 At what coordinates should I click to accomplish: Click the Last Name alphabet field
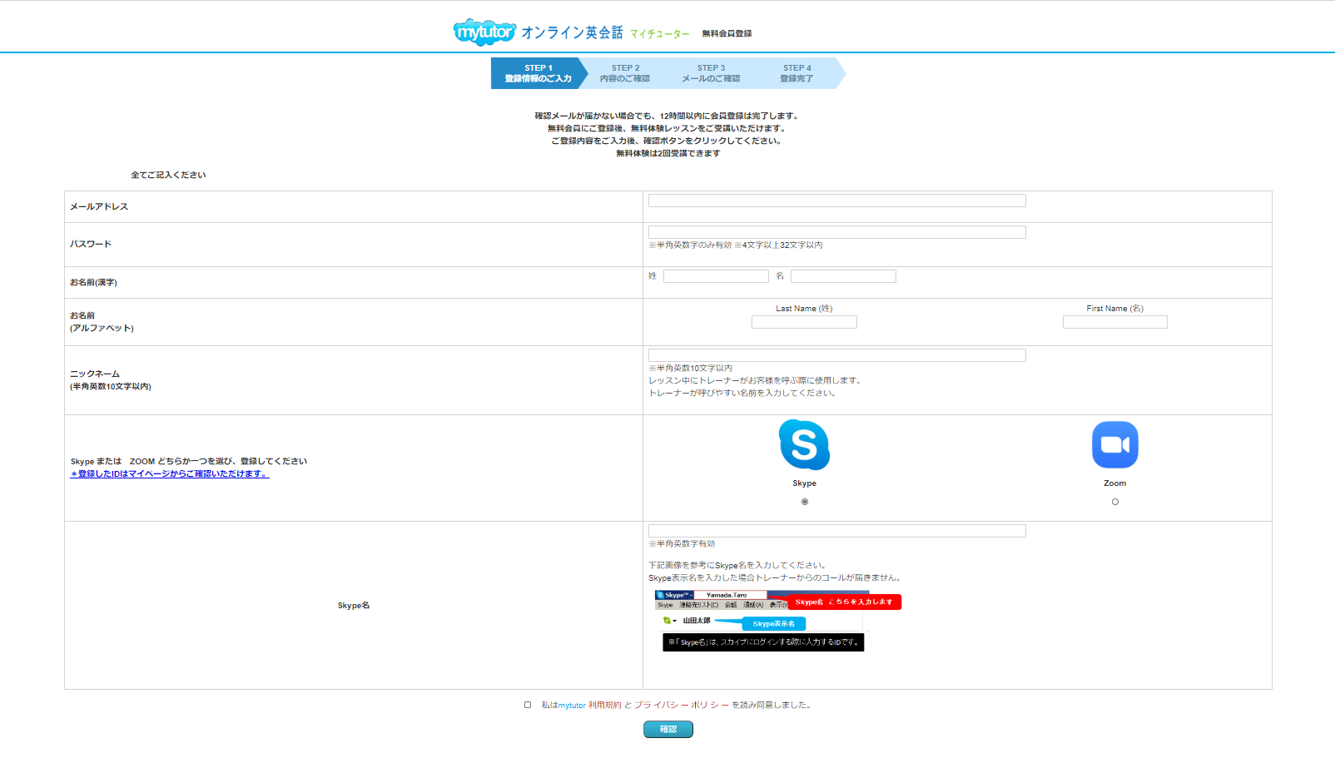pos(804,322)
